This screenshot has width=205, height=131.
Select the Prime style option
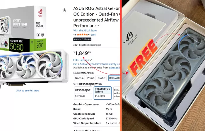click(x=90, y=78)
